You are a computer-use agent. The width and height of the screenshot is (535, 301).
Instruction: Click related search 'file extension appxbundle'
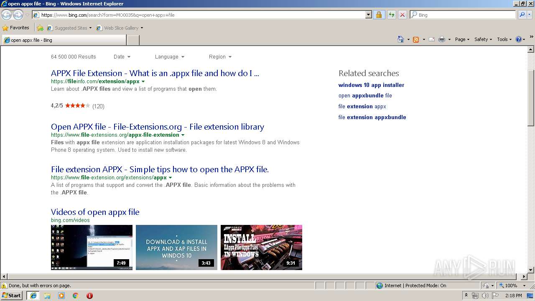pyautogui.click(x=372, y=117)
